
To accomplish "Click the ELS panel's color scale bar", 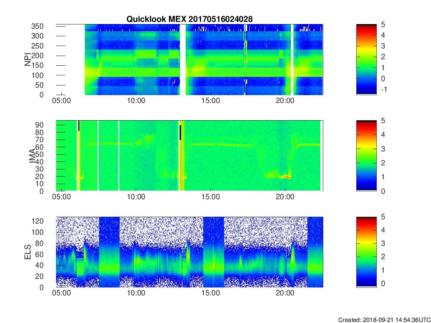I will pos(366,252).
